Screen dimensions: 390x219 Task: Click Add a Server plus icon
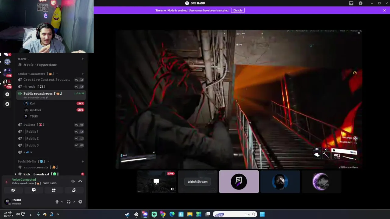(7, 94)
